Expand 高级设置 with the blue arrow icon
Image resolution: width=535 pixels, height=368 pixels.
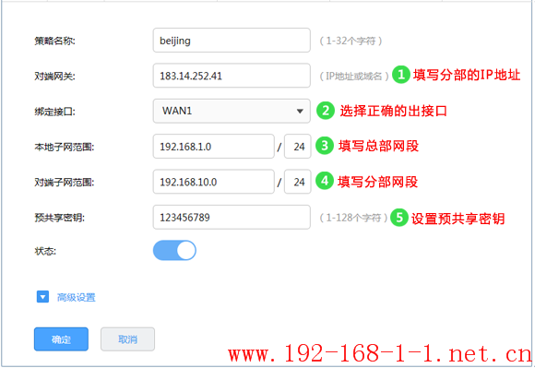tap(42, 297)
